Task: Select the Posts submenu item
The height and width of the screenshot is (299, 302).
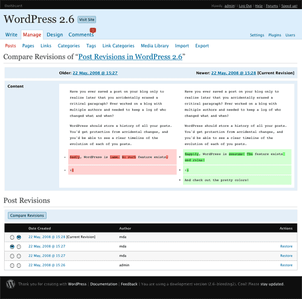Action: point(10,46)
